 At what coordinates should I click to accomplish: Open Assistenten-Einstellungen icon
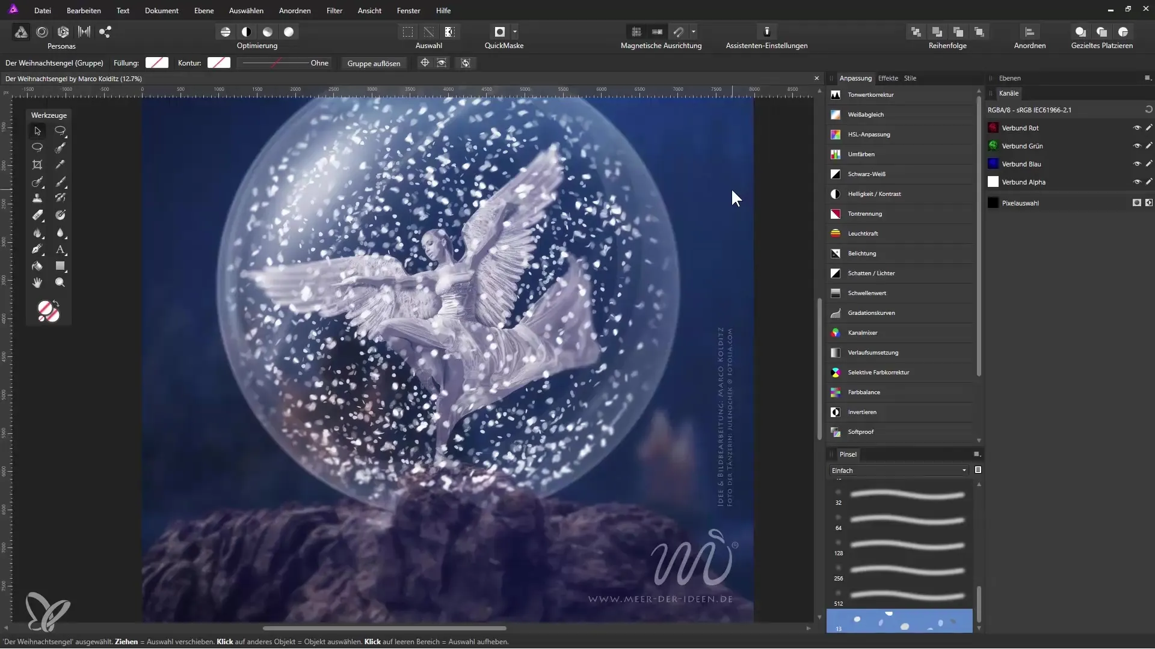click(x=766, y=32)
